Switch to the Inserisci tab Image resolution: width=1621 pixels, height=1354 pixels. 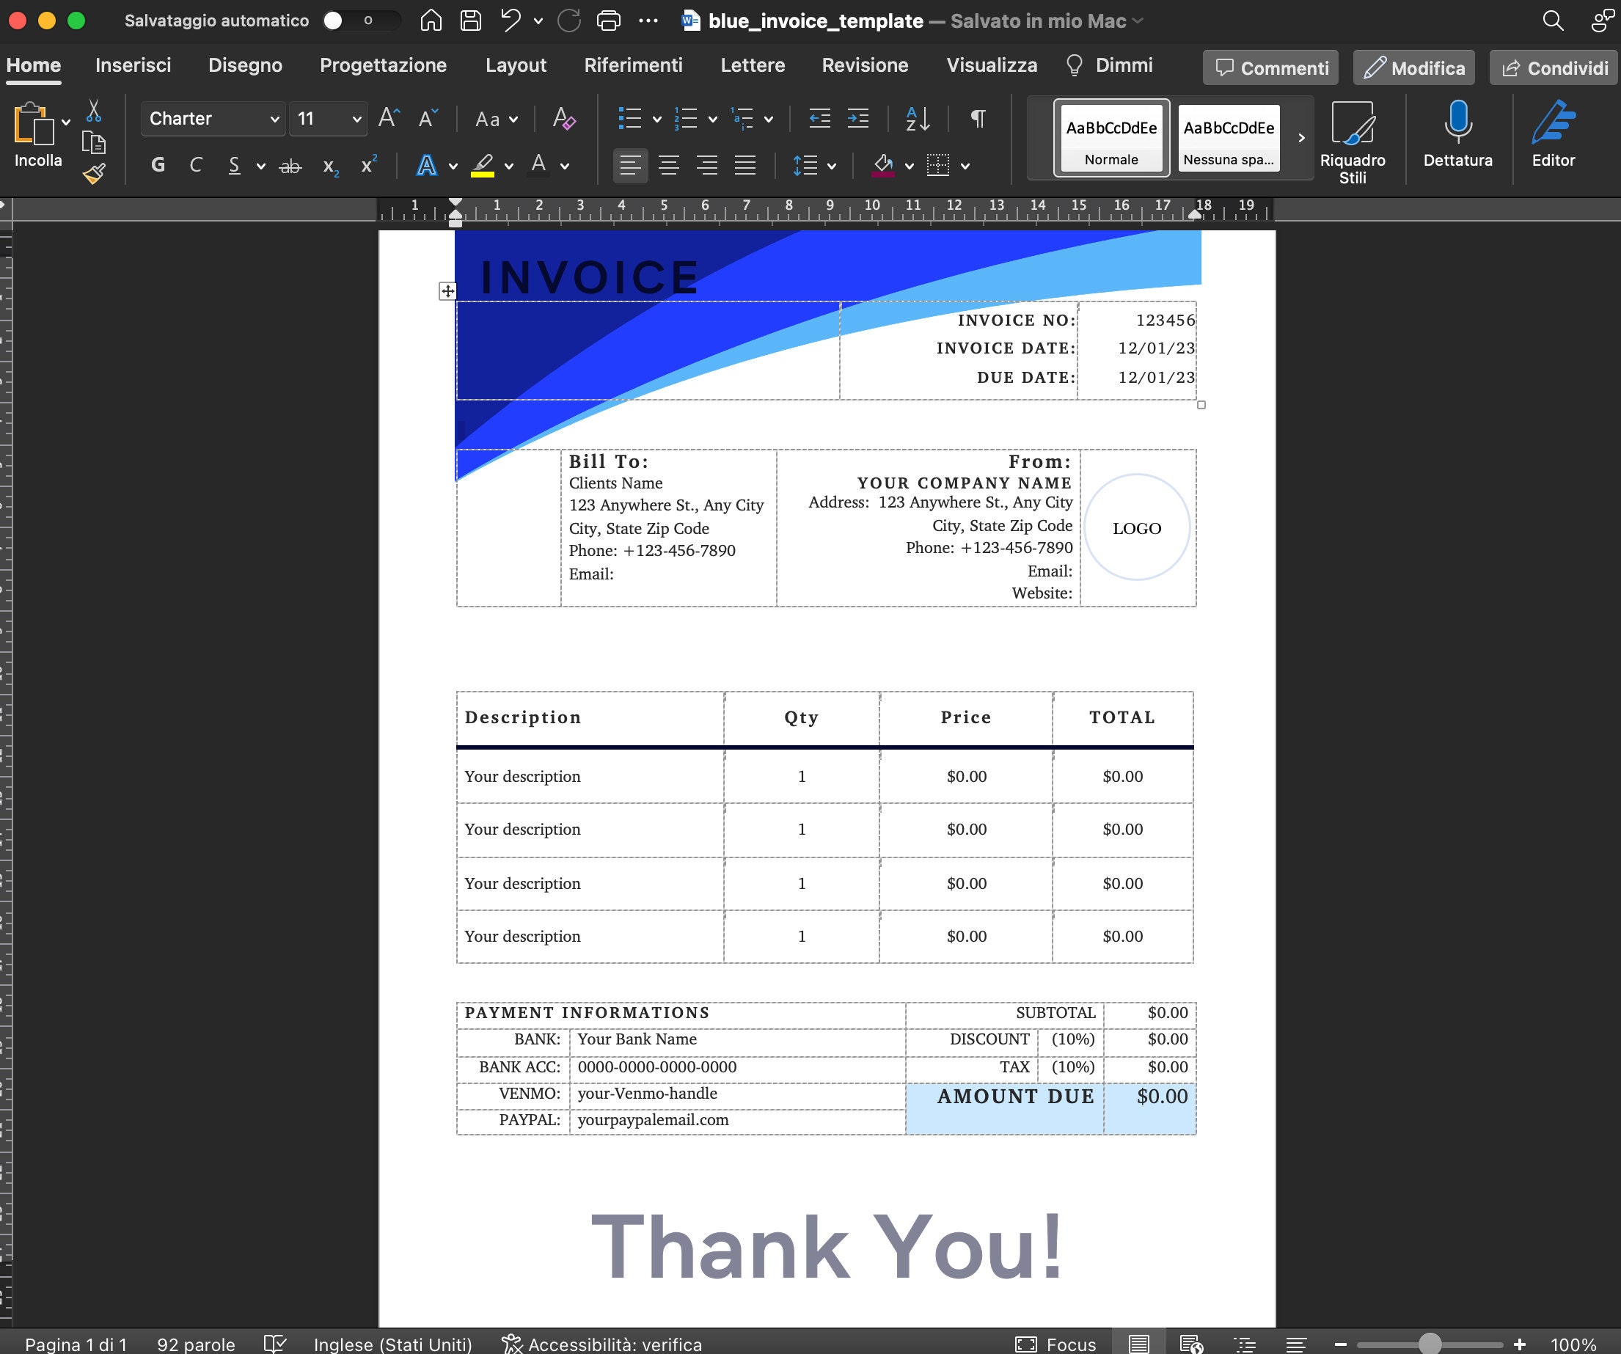pos(133,65)
